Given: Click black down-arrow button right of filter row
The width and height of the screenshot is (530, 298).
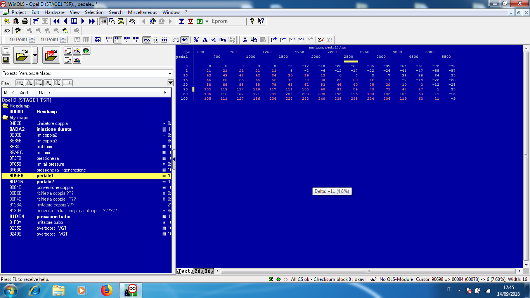Looking at the screenshot, I should [171, 83].
